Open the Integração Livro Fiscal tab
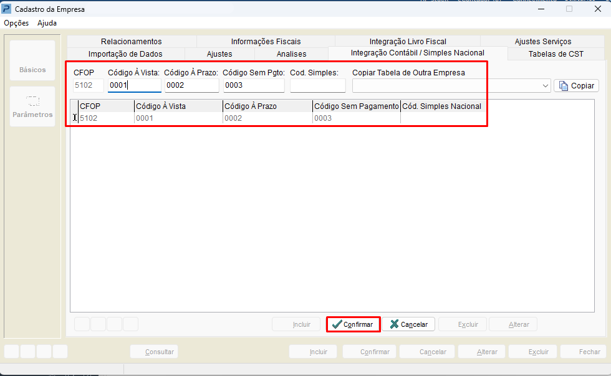Image resolution: width=611 pixels, height=376 pixels. click(x=408, y=42)
